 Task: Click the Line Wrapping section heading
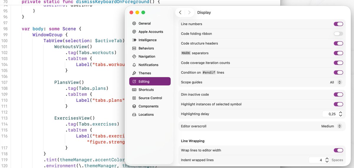pyautogui.click(x=193, y=141)
